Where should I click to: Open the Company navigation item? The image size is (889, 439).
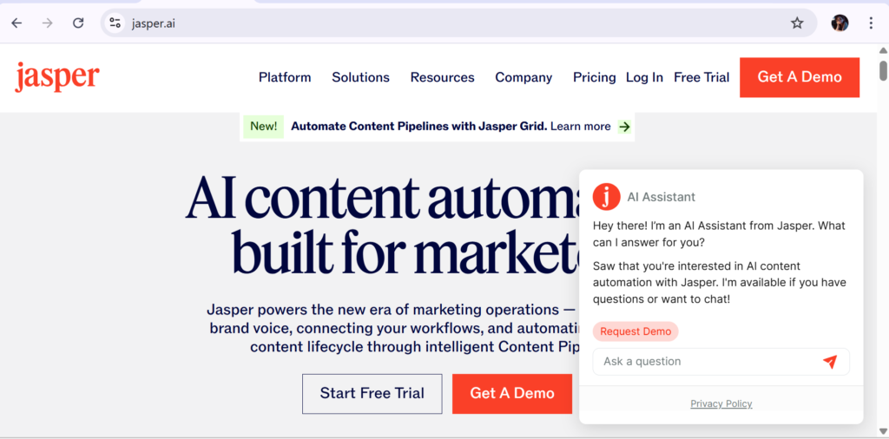click(x=524, y=77)
